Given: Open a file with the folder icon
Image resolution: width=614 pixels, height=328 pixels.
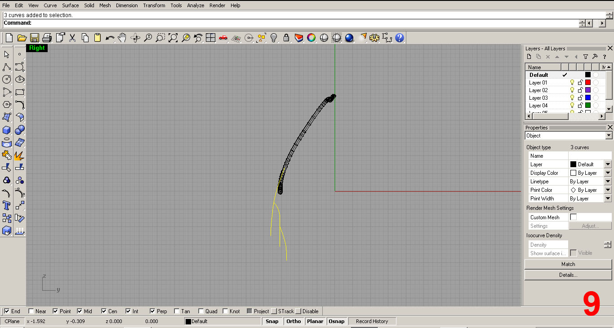Looking at the screenshot, I should coord(22,38).
